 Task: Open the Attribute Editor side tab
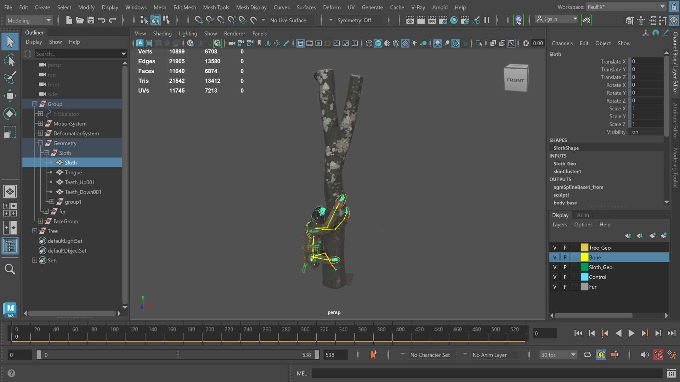point(675,121)
